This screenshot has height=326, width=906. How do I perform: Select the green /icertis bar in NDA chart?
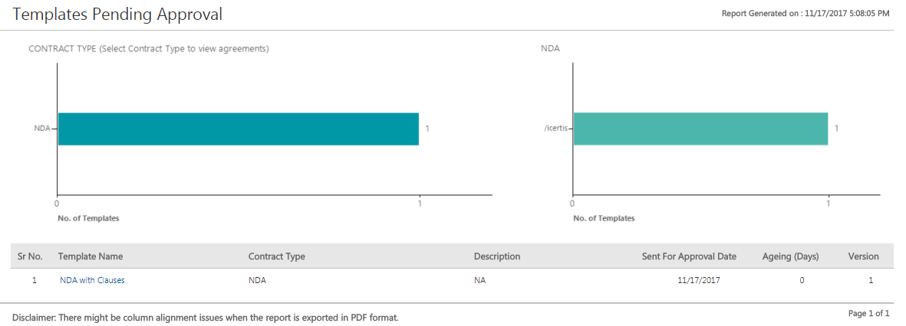tap(700, 129)
